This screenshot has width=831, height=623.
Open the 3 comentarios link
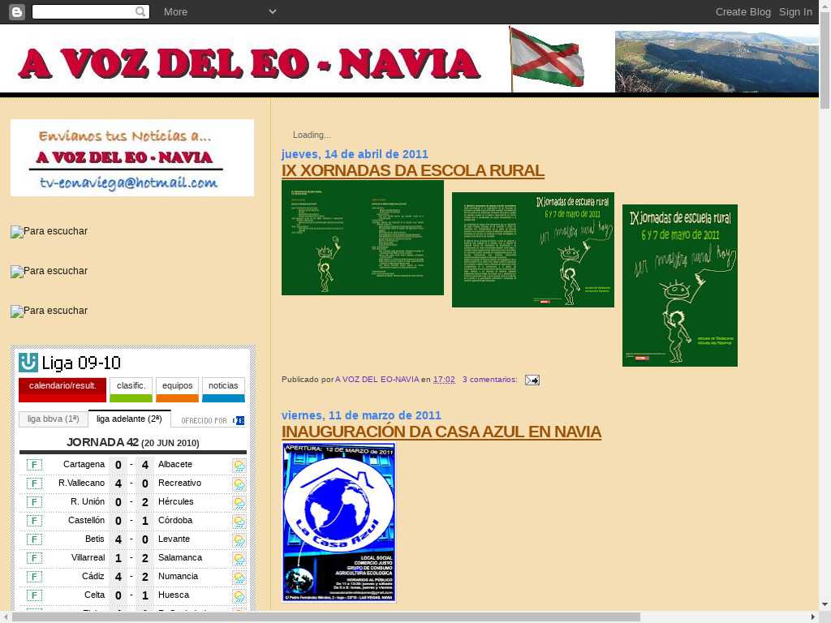489,380
